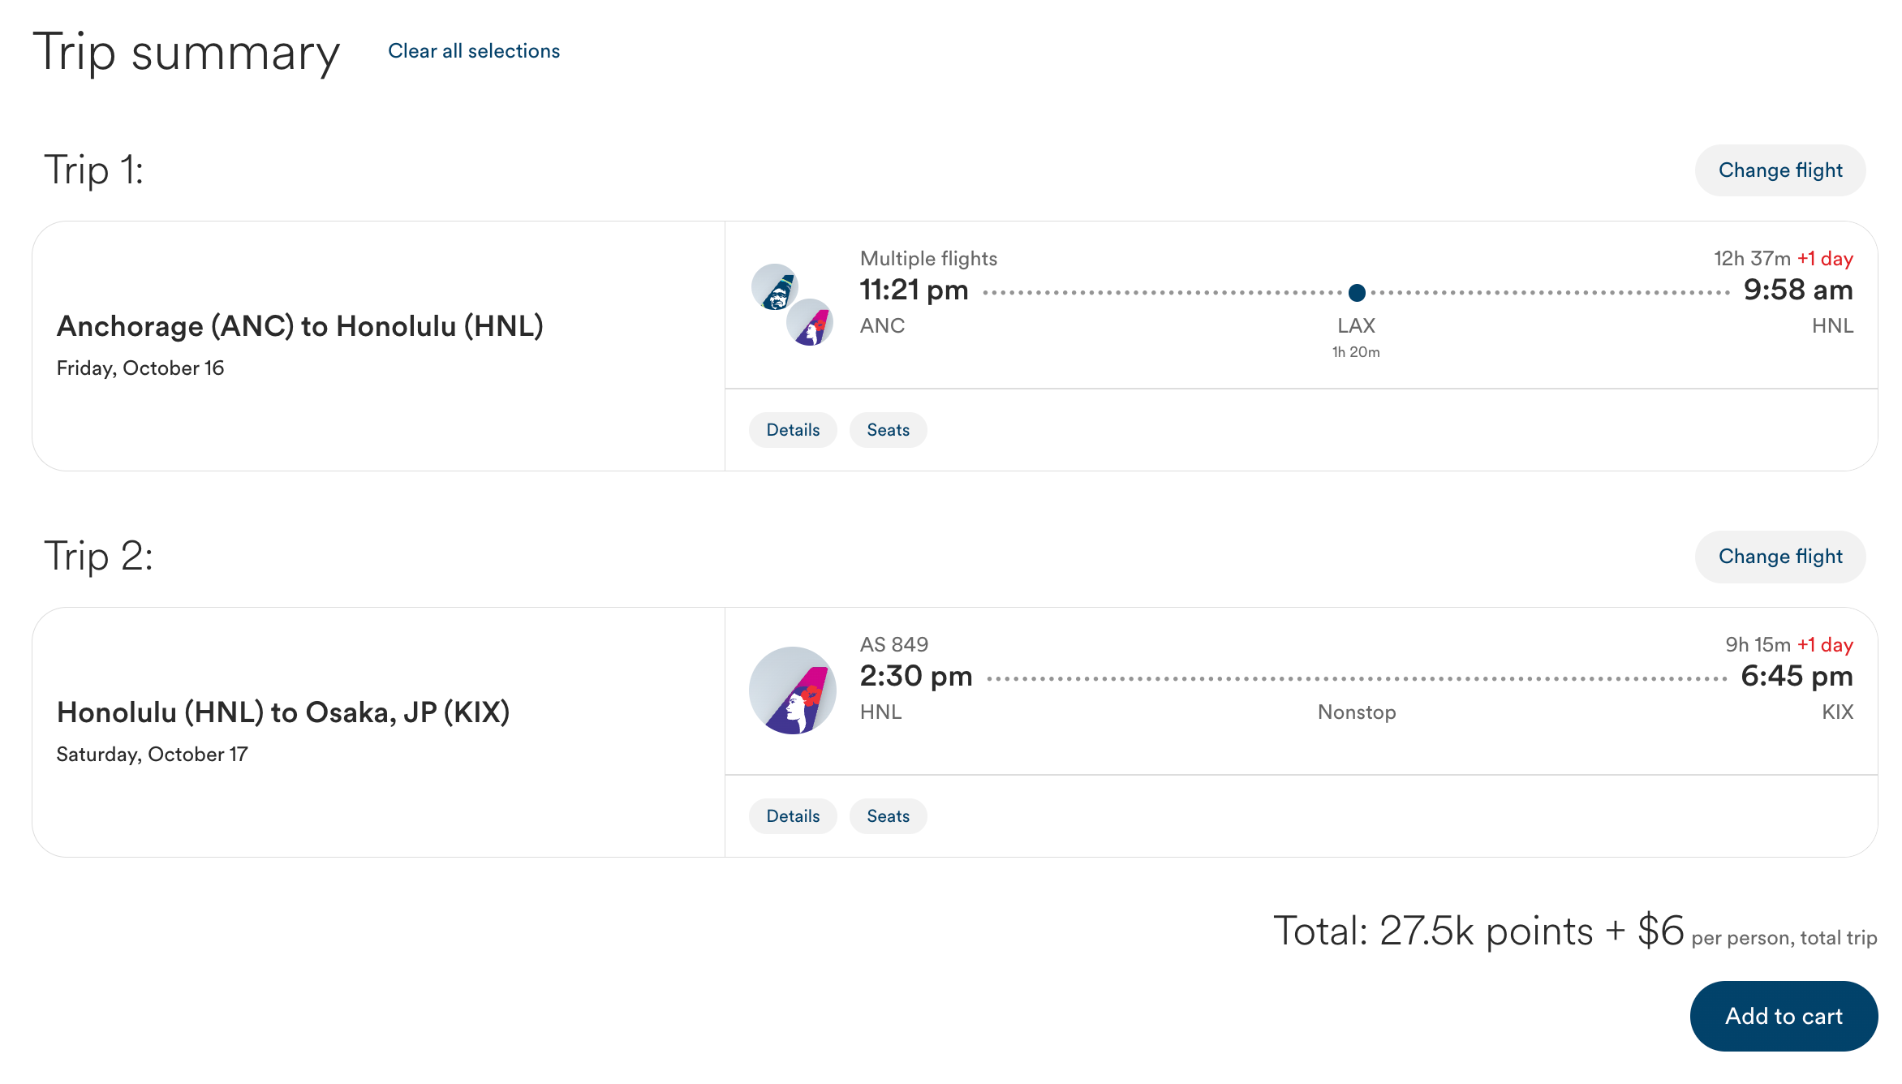Click the 1h 20m layover duration text

1356,352
